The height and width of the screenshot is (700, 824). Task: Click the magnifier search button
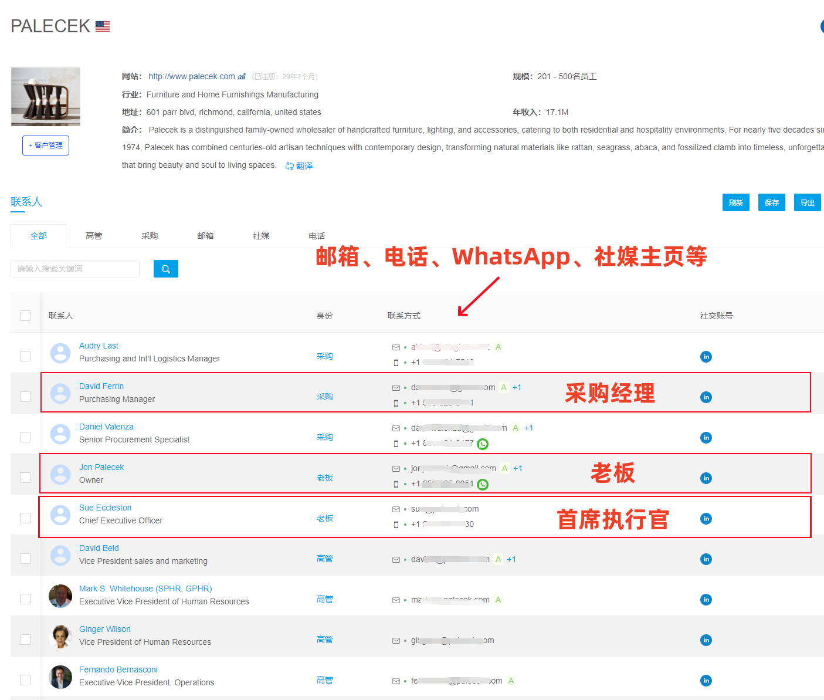(x=165, y=269)
